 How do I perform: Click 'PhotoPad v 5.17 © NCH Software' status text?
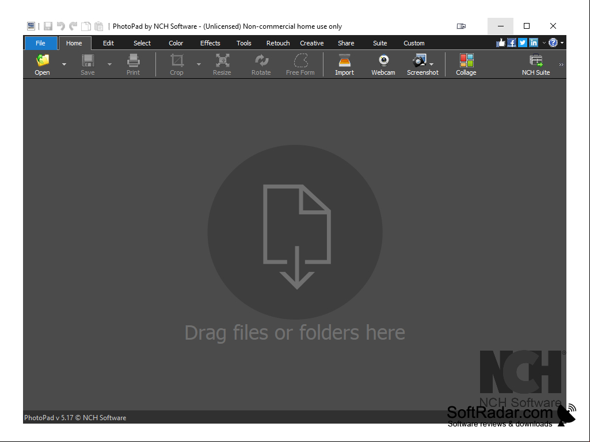(x=75, y=417)
